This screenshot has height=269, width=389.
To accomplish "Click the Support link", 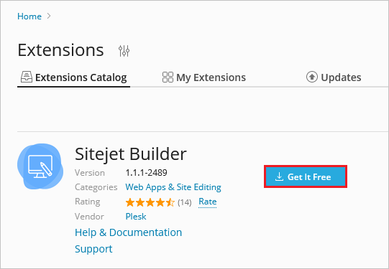I will (93, 249).
